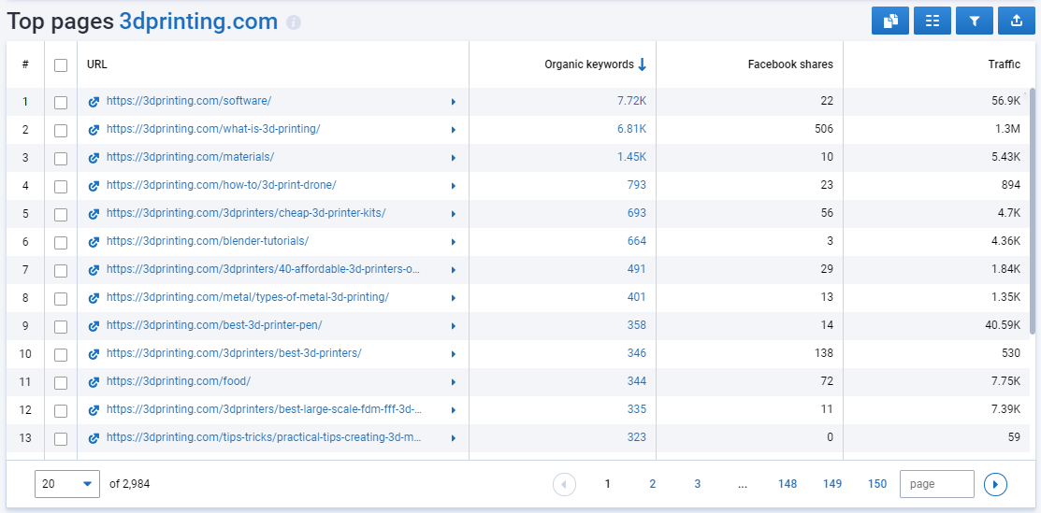The width and height of the screenshot is (1041, 513).
Task: Select current page 1 in pagination
Action: [607, 484]
